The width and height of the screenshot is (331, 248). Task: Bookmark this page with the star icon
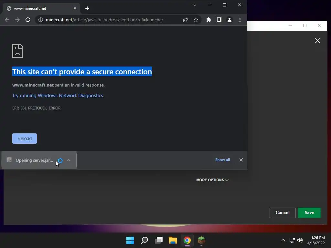click(x=196, y=20)
